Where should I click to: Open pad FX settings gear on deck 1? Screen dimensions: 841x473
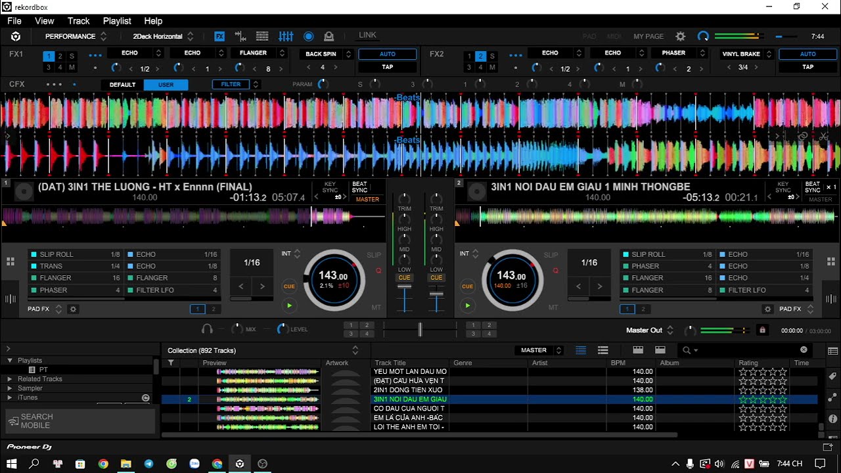(74, 309)
